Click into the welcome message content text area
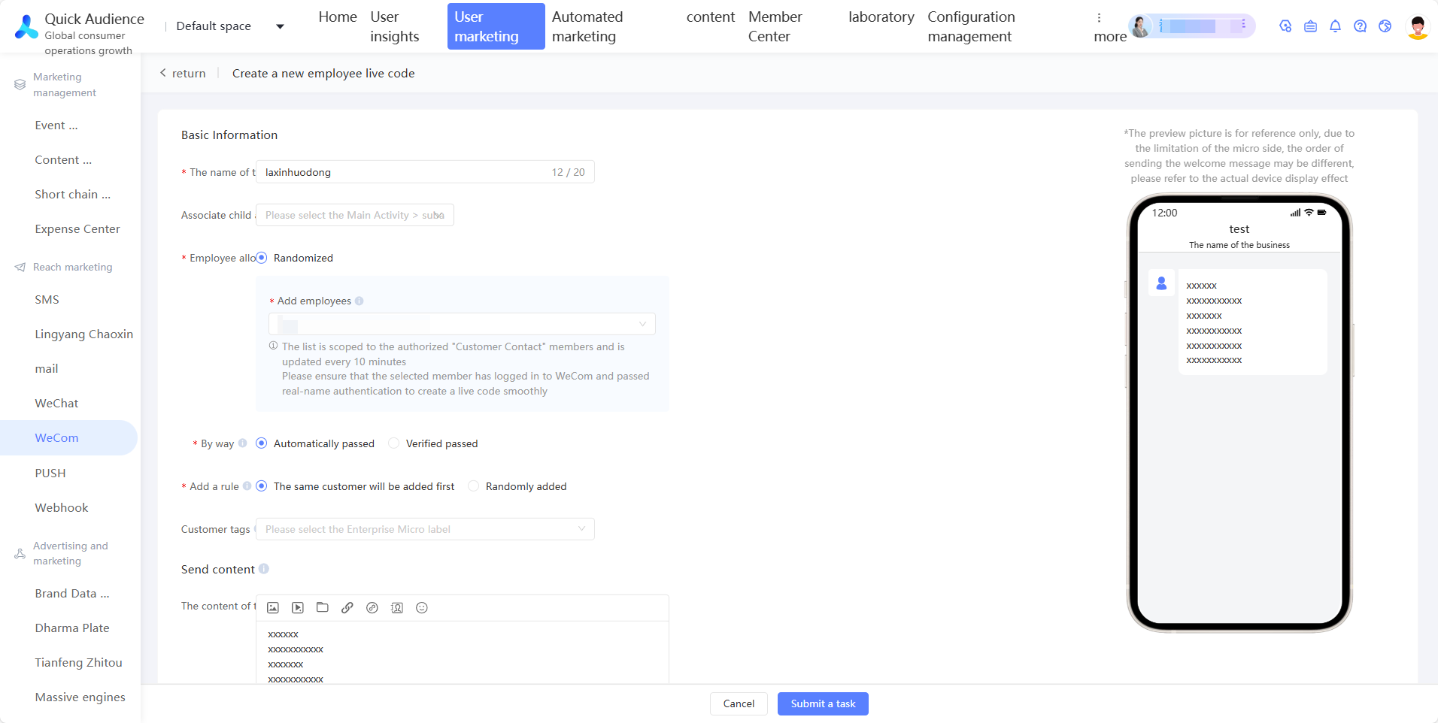This screenshot has width=1438, height=723. point(463,654)
